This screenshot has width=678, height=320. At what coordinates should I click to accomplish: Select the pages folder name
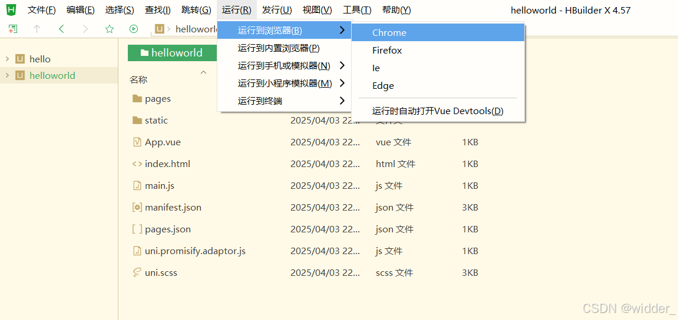(x=158, y=98)
